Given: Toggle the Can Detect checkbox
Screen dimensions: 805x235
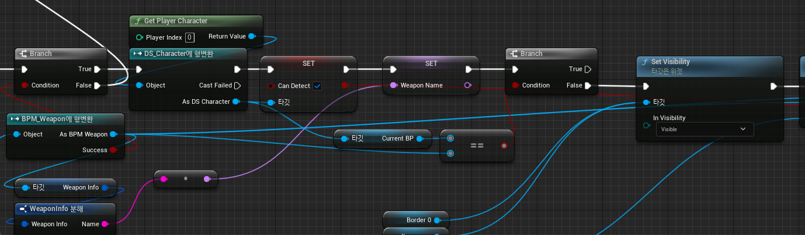Looking at the screenshot, I should 317,86.
